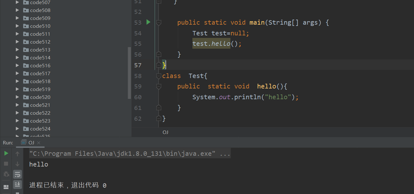Screen dimensions: 414x194
Task: Click fold end marker on line 56
Action: tap(159, 54)
